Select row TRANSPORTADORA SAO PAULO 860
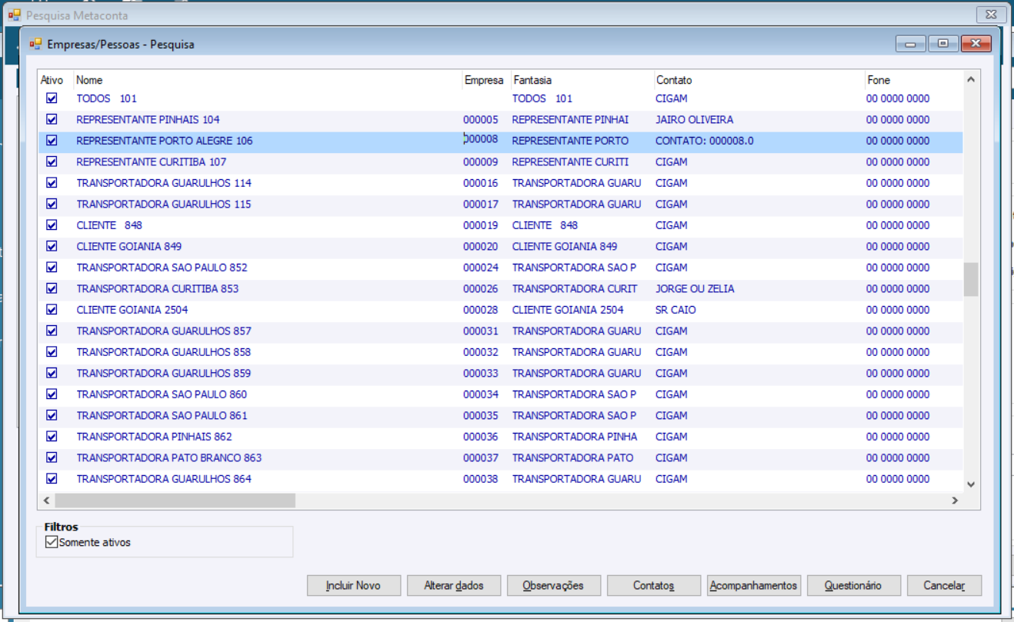The height and width of the screenshot is (622, 1014). (500, 394)
